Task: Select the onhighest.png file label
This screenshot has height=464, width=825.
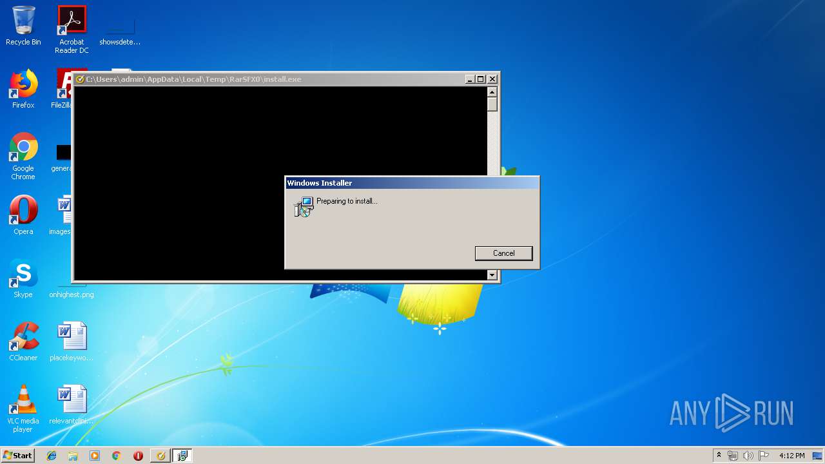Action: click(x=72, y=295)
